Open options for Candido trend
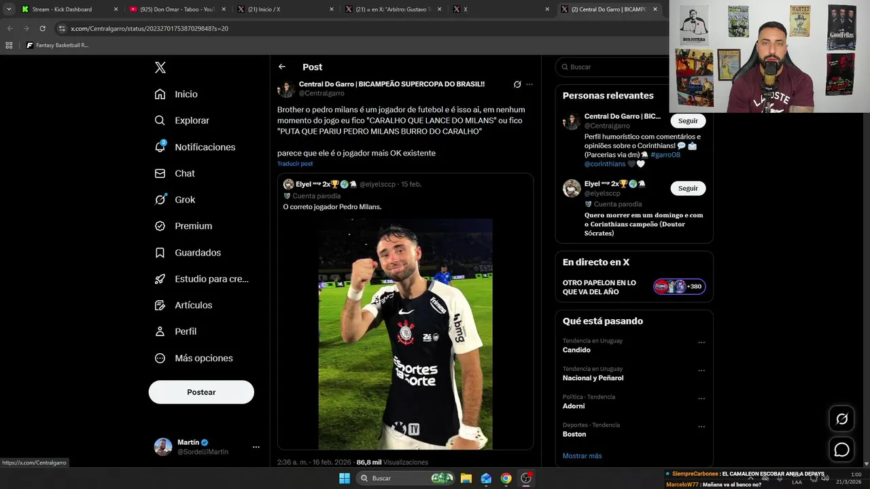This screenshot has width=870, height=489. (x=701, y=342)
